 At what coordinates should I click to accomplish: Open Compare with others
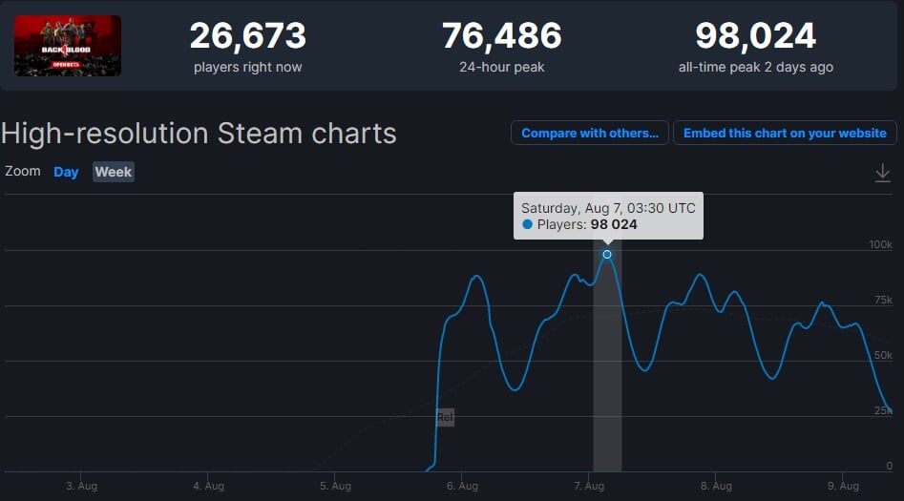(589, 133)
